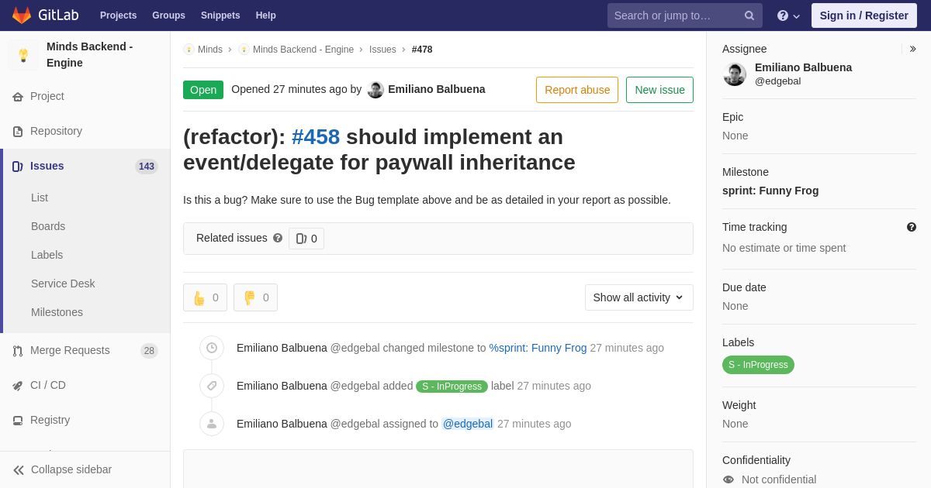Click the No estimate or time spent text

(x=784, y=248)
